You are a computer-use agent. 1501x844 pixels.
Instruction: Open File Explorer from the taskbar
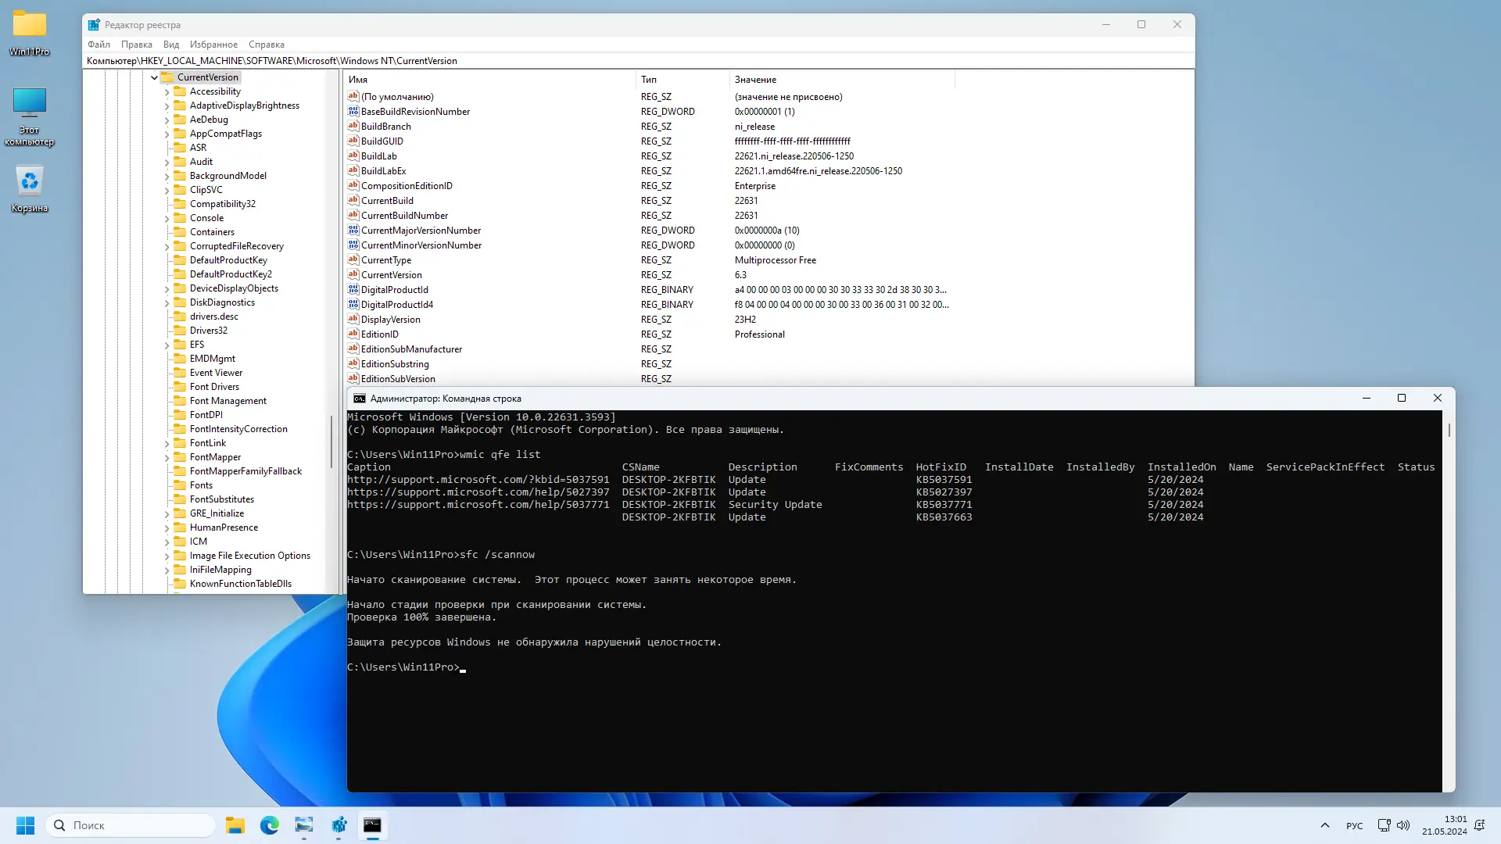[235, 824]
